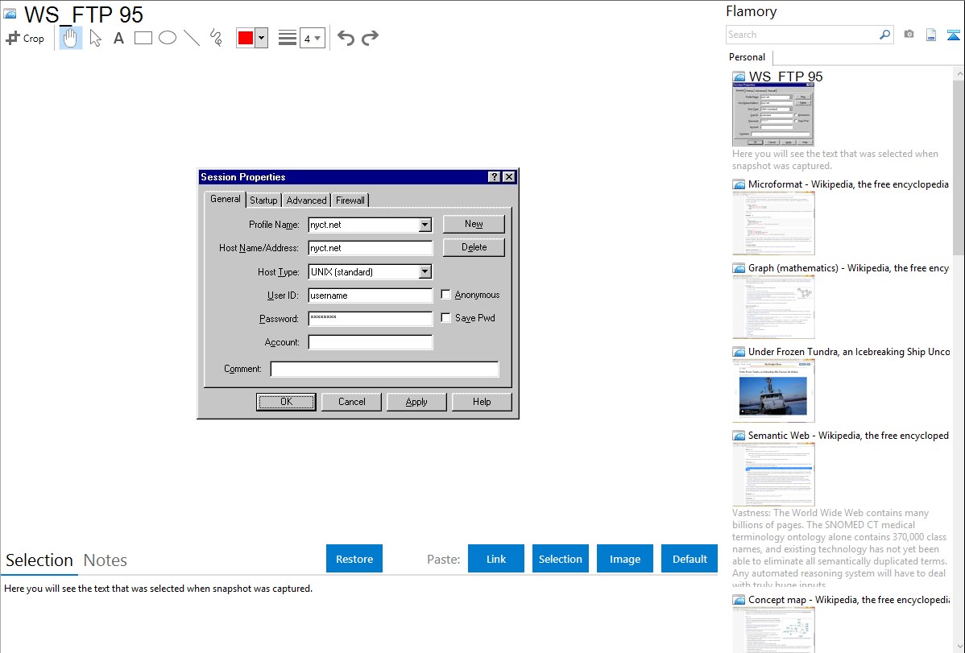
Task: Pick the freehand scribble tool
Action: (216, 38)
